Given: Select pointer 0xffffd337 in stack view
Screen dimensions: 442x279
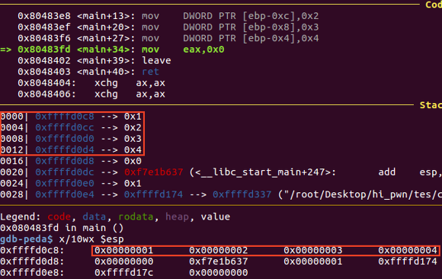Looking at the screenshot, I should pos(242,194).
